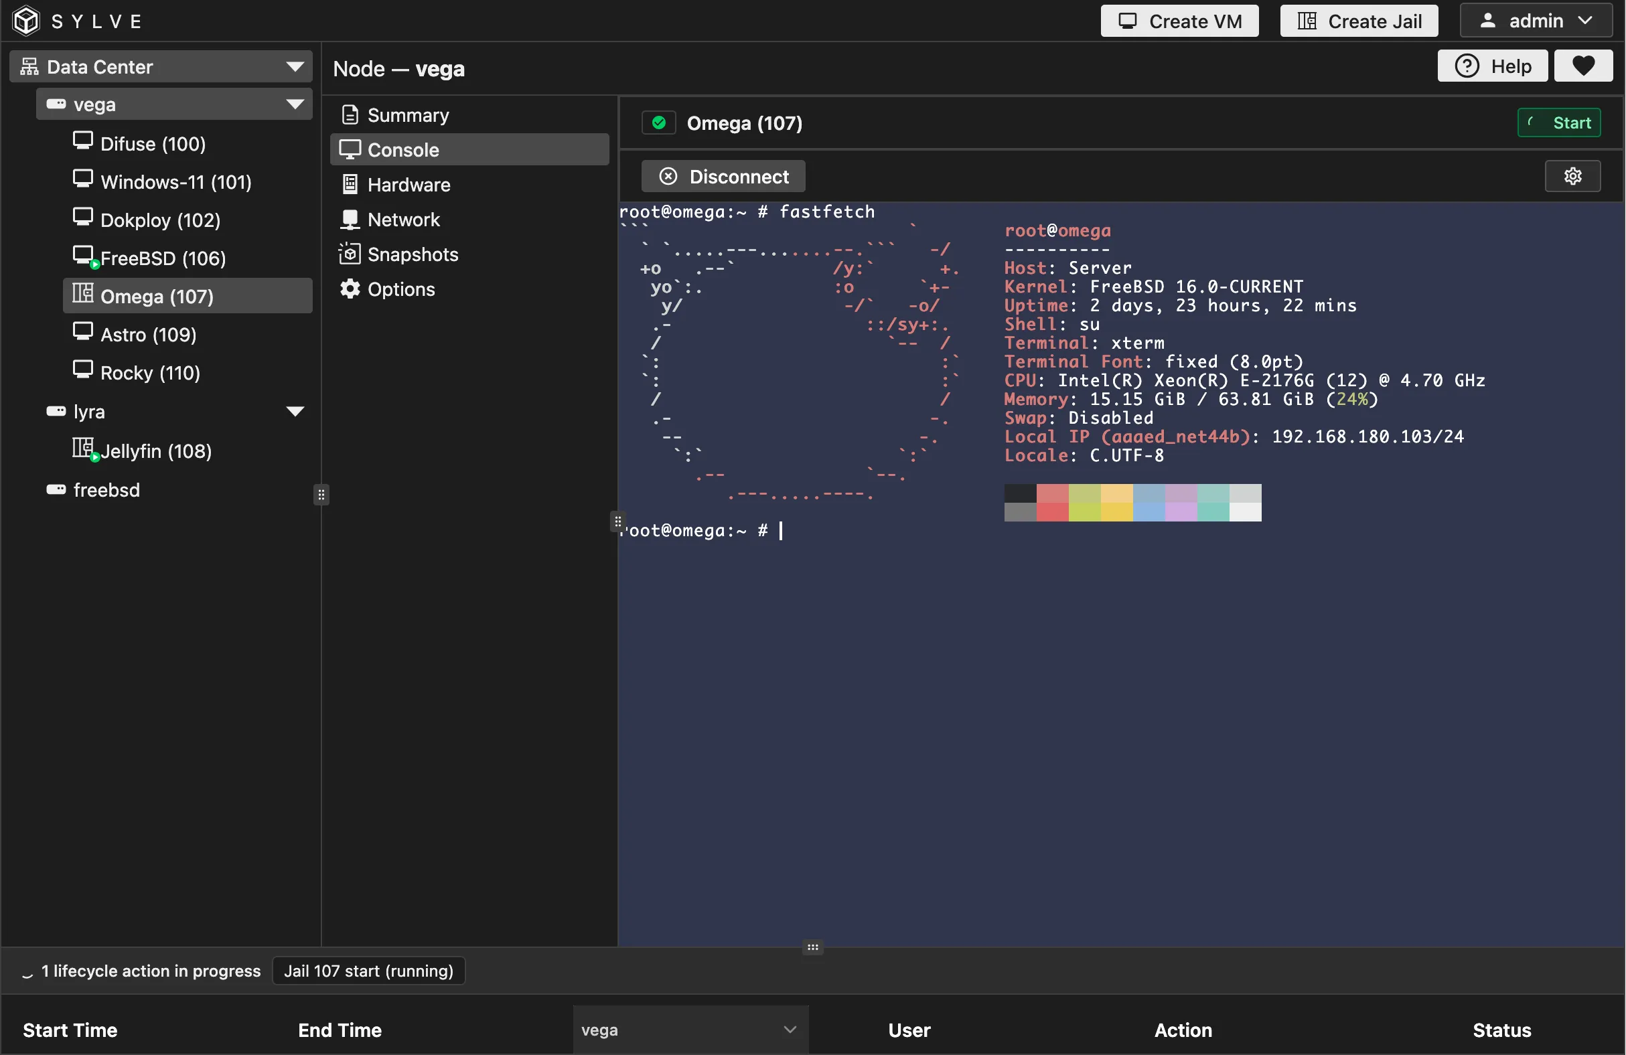This screenshot has width=1626, height=1055.
Task: Click the Jellyfin (108) jail icon
Action: pos(82,449)
